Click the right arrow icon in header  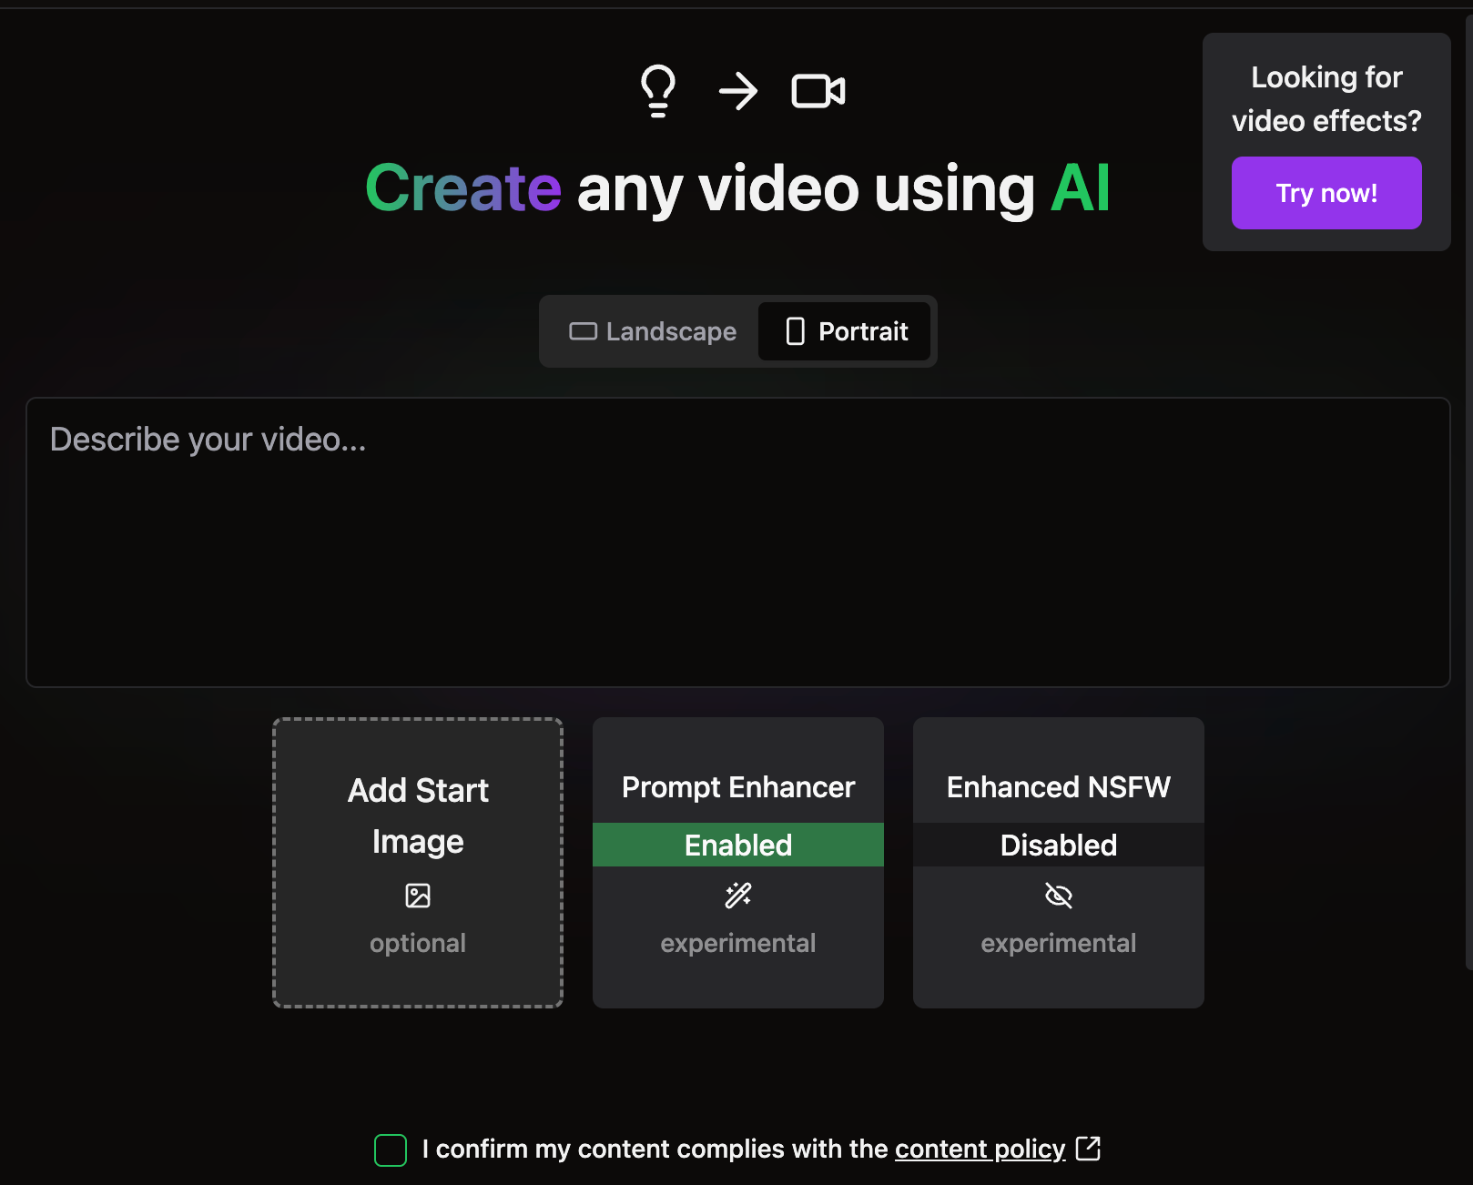click(737, 91)
